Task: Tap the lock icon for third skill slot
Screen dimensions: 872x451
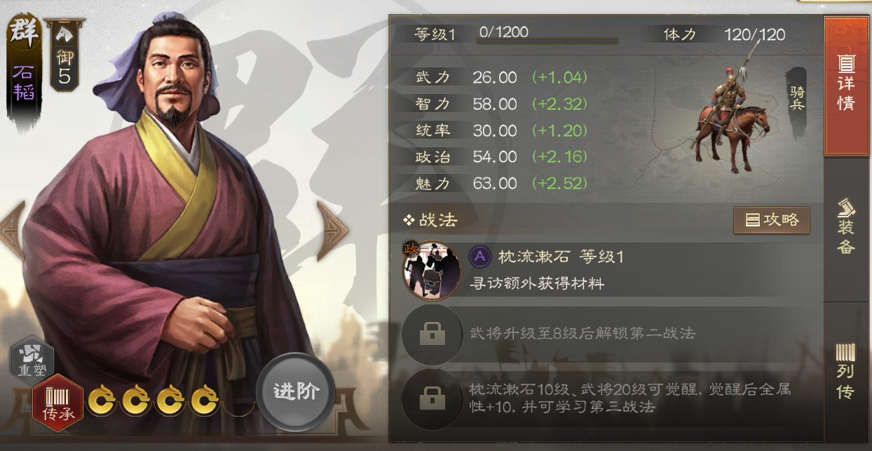Action: tap(432, 398)
